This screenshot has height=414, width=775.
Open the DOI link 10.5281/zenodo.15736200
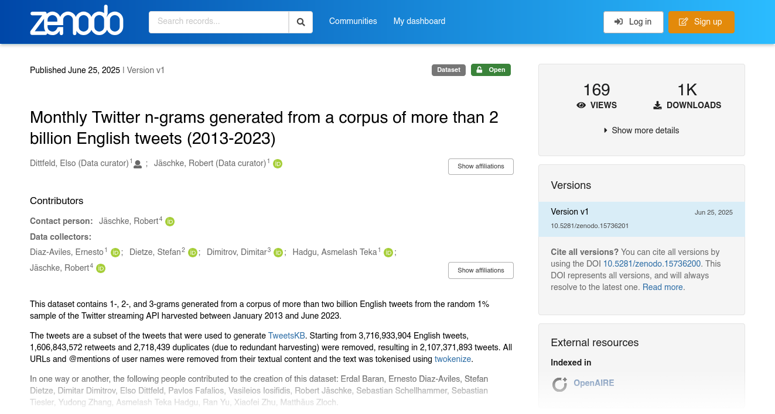[x=651, y=264]
